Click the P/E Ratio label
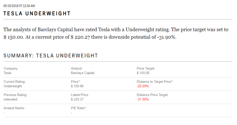 (79, 108)
